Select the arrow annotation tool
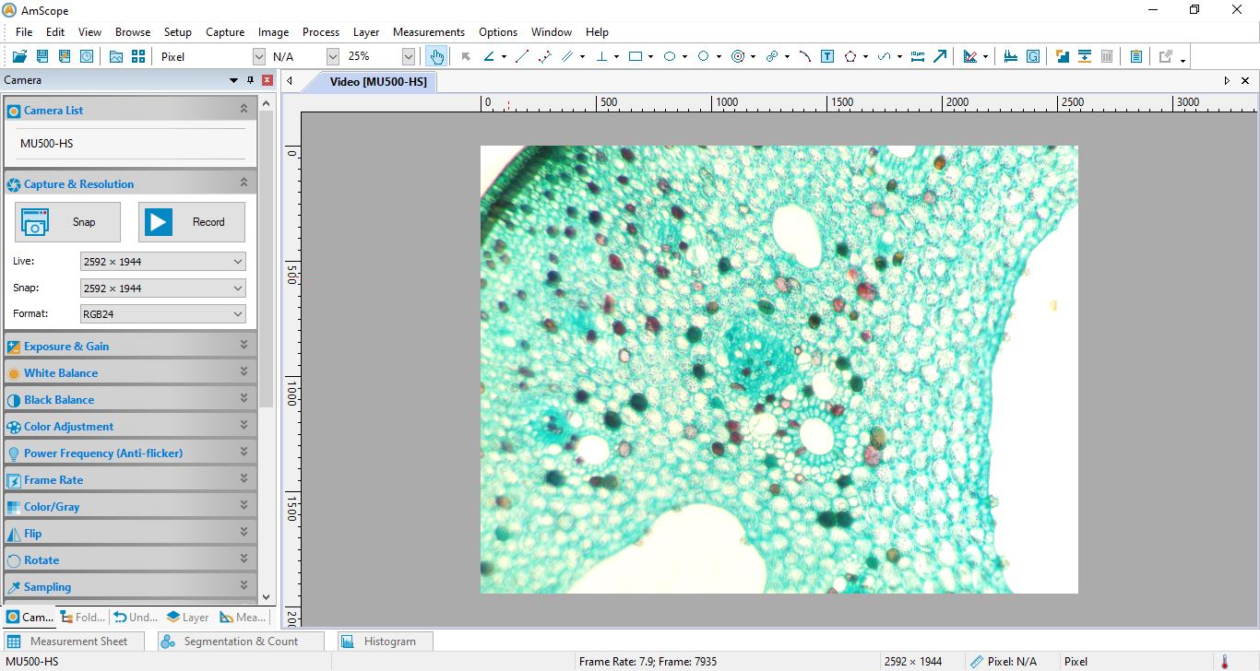Viewport: 1260px width, 671px height. click(940, 56)
